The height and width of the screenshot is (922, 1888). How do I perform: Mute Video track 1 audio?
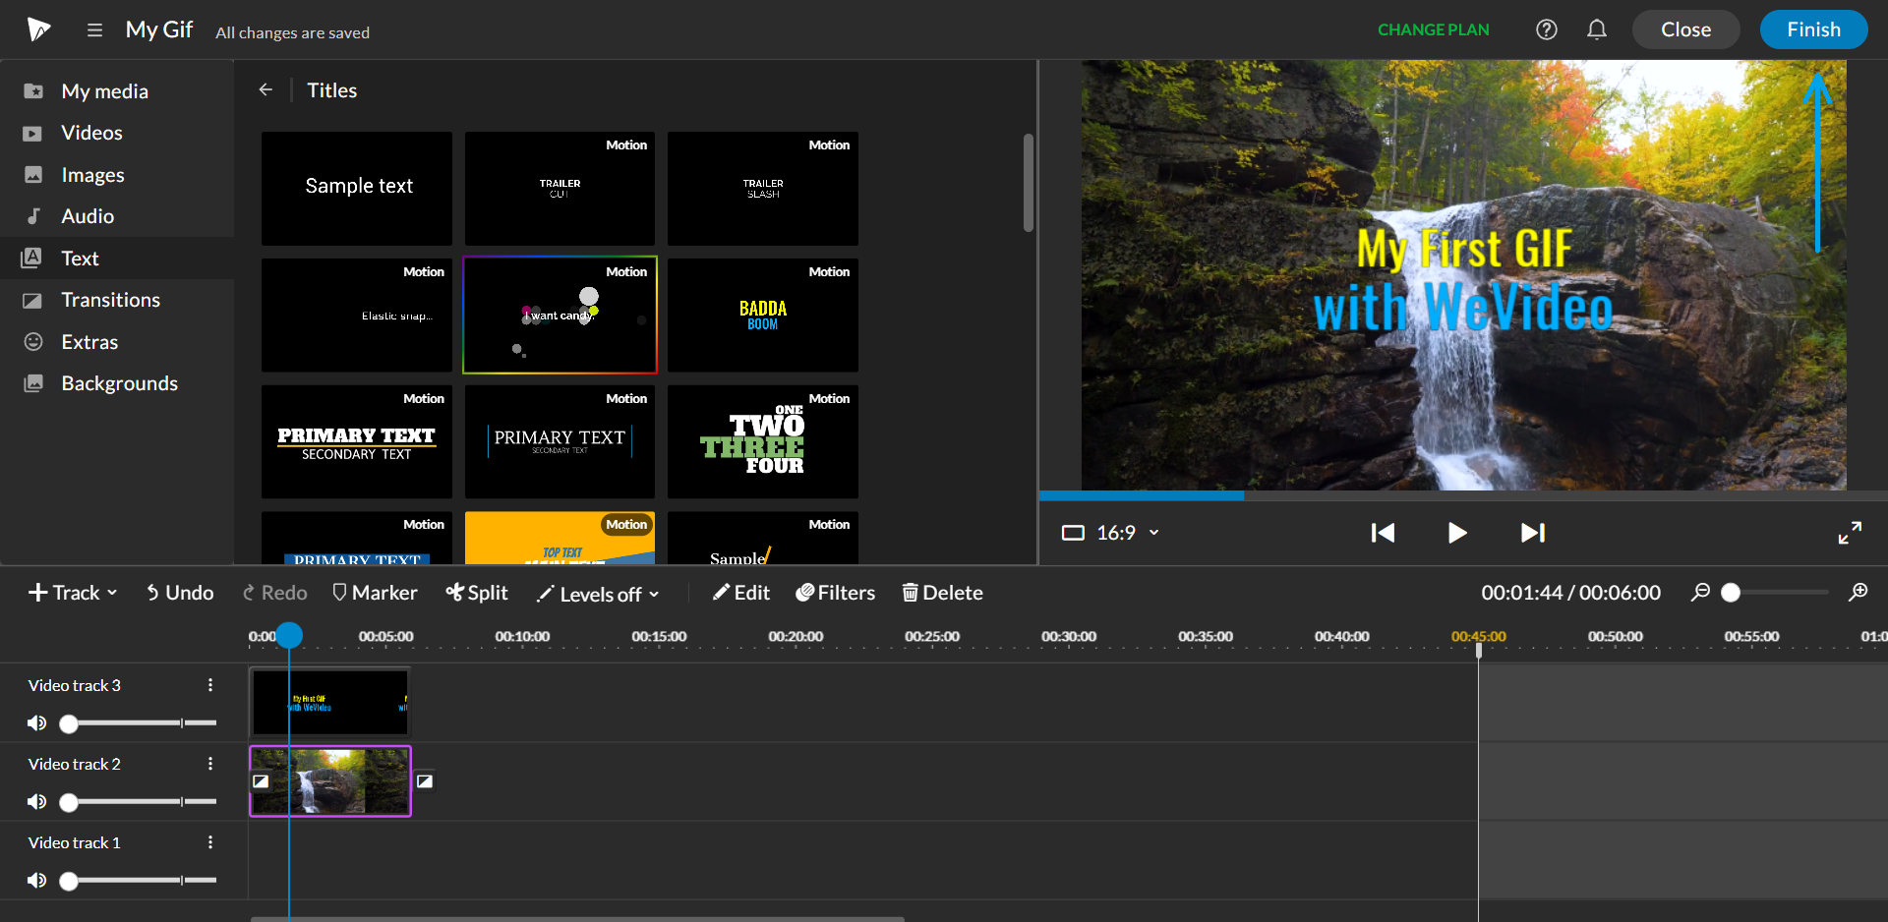[x=36, y=881]
